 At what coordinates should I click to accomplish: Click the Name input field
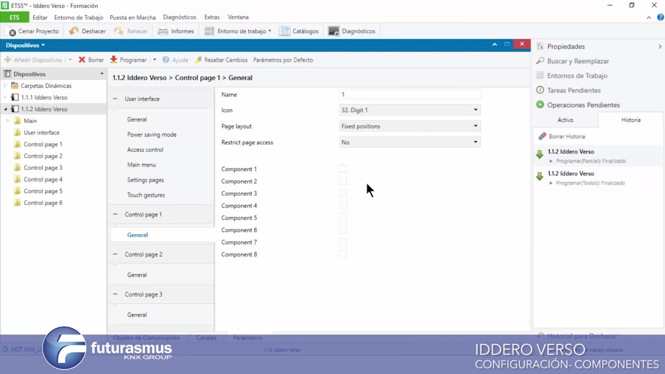pos(409,95)
